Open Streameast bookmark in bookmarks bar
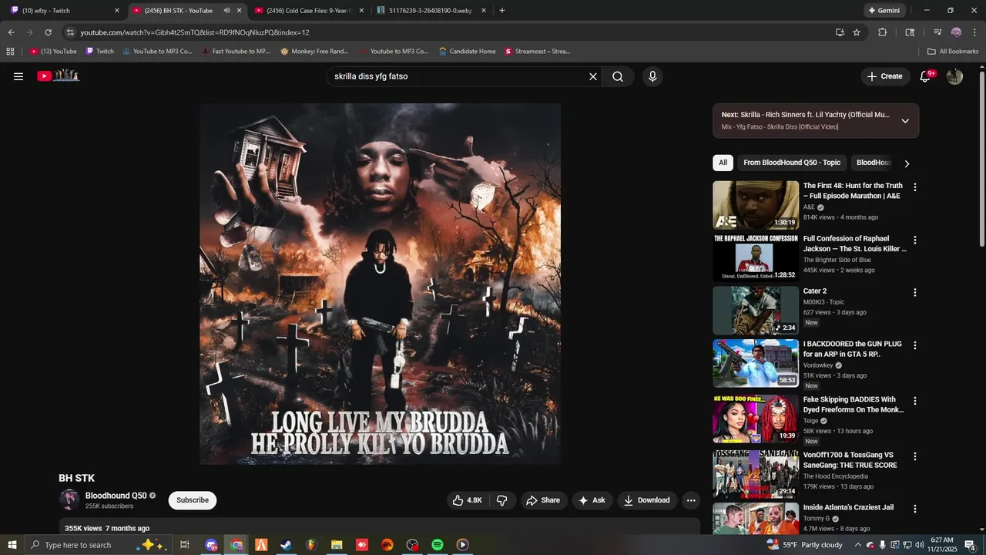Viewport: 986px width, 555px height. pos(538,52)
